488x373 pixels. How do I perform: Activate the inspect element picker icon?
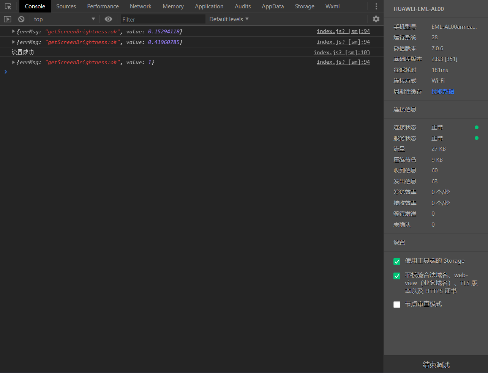8,6
